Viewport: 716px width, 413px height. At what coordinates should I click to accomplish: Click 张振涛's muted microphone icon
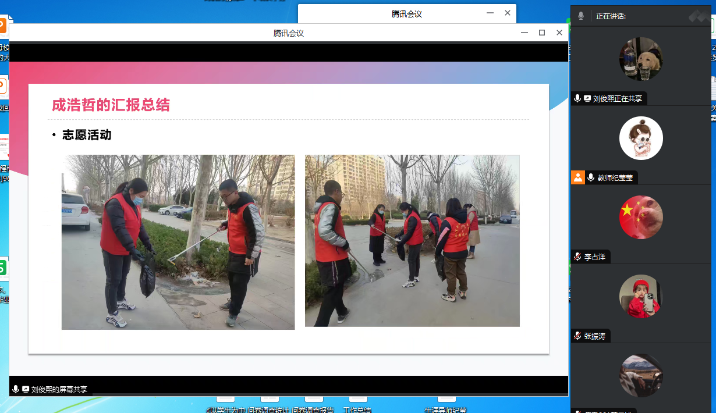pos(577,336)
